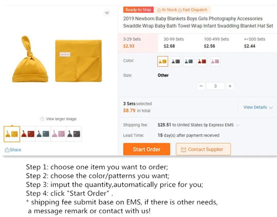Select the 100-499 Sets price tier
277x217 pixels.
point(216,43)
